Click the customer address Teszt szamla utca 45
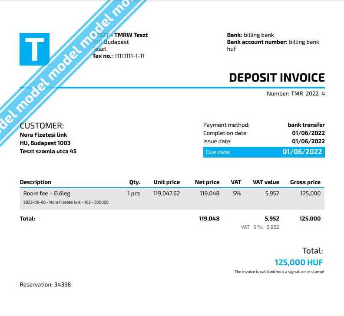 (x=48, y=151)
